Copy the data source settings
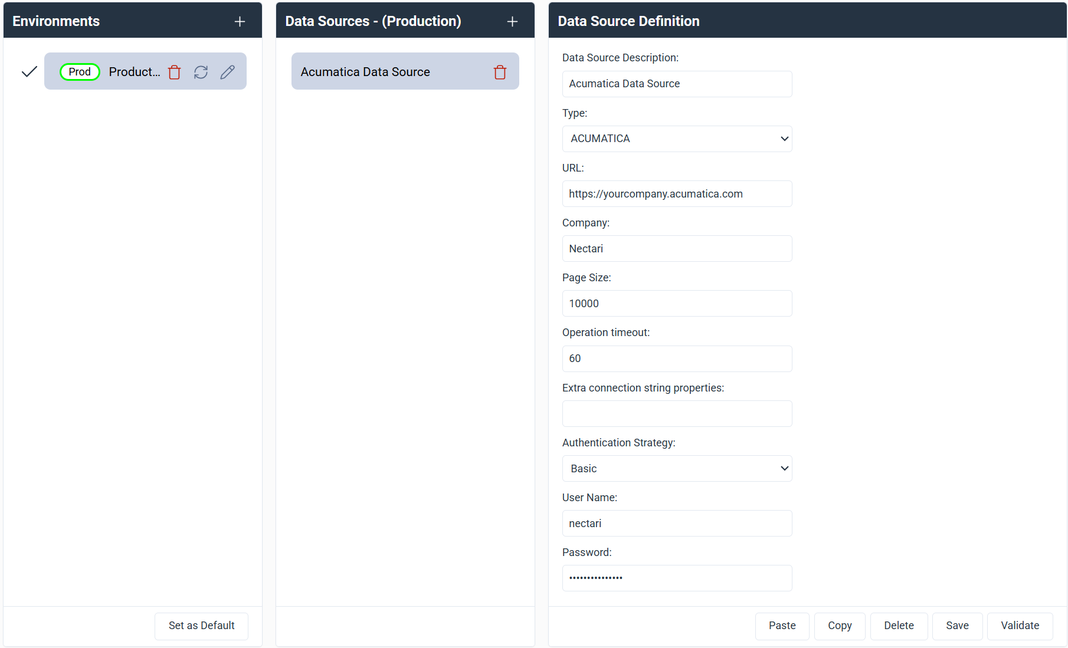 (x=840, y=626)
